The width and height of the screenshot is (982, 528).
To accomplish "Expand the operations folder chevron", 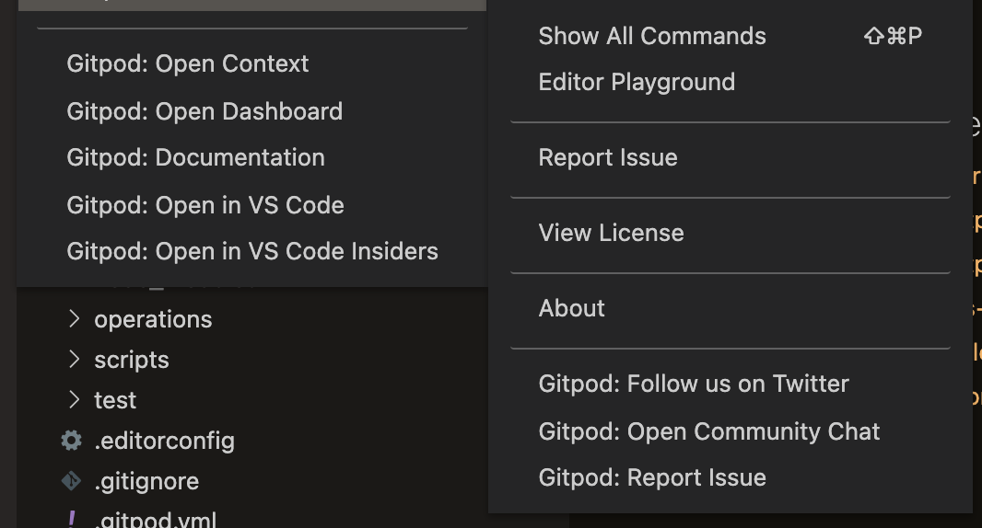I will [x=74, y=319].
